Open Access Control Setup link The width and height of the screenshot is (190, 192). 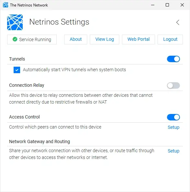coord(173,127)
